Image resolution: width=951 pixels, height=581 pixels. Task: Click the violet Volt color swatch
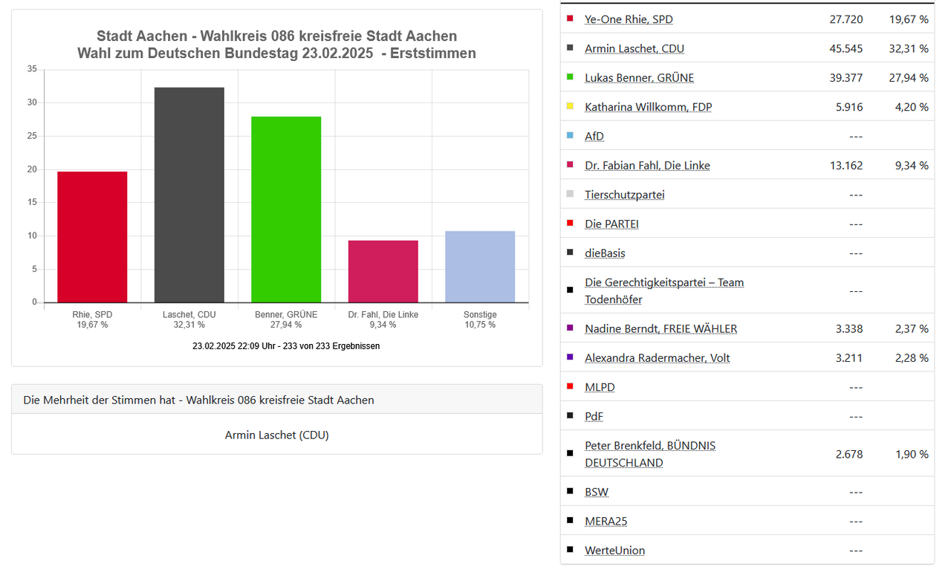tap(570, 357)
